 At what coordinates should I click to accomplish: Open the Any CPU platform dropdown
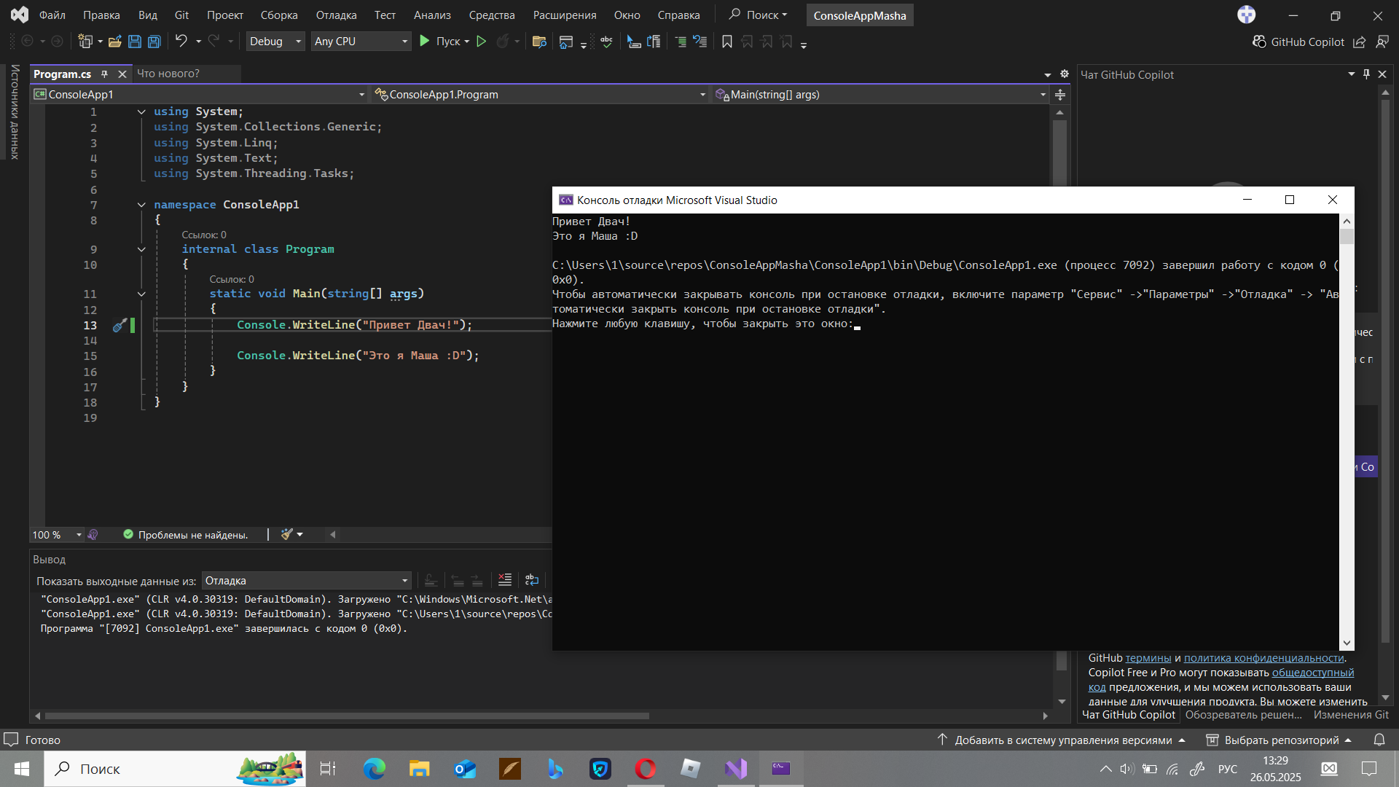pyautogui.click(x=361, y=42)
